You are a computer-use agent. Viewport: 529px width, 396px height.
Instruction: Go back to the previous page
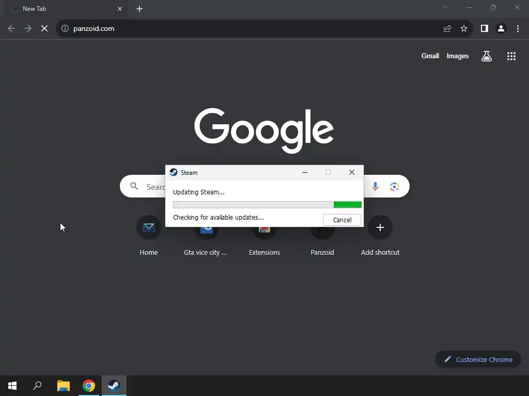(x=11, y=29)
